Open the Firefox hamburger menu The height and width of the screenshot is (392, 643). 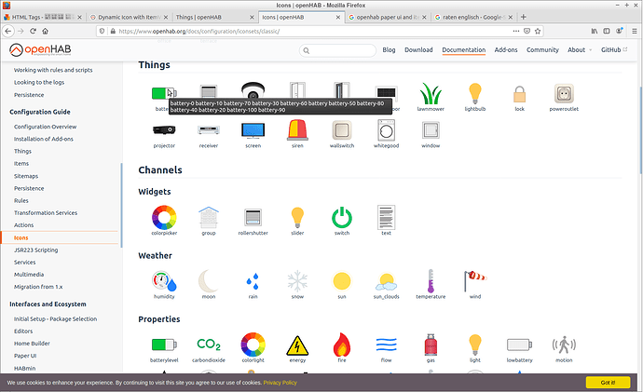tap(634, 31)
